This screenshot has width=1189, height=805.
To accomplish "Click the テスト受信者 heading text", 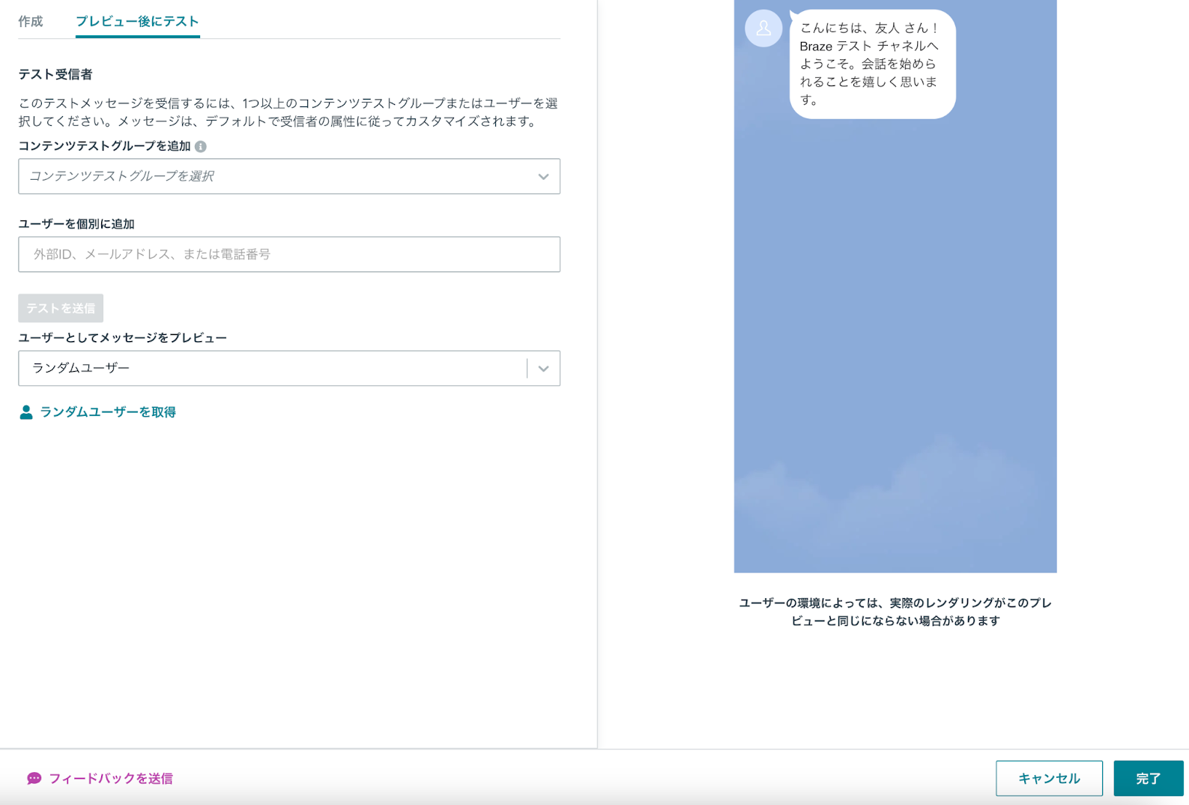I will (x=55, y=74).
